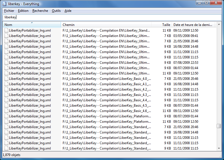Click the '1,879 objets' status bar text
The image size is (224, 160).
click(12, 155)
